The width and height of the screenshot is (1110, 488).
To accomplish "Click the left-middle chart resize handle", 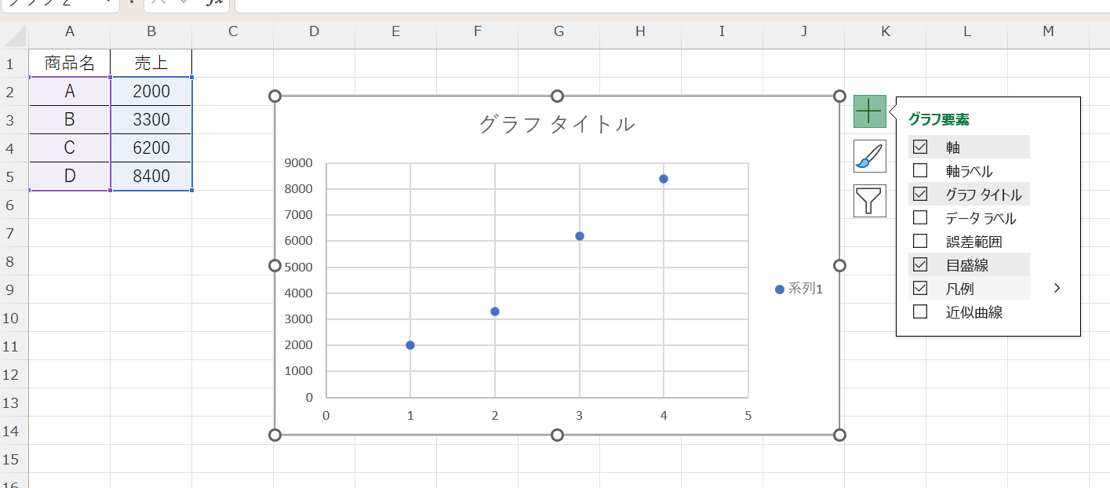I will point(275,266).
